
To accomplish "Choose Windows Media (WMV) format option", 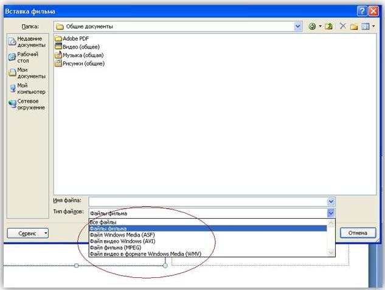I will click(x=208, y=254).
